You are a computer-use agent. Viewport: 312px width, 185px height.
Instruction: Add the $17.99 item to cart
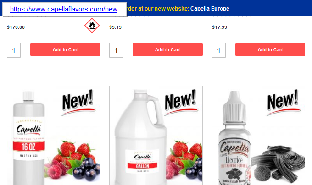[x=270, y=49]
